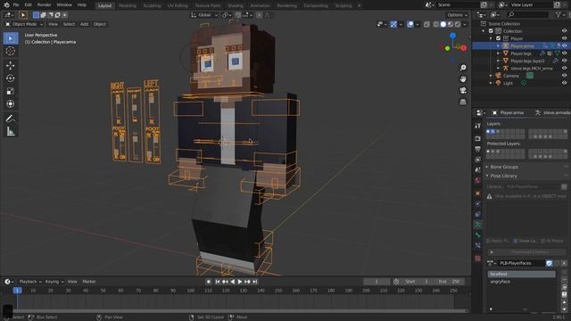
Task: Uncheck the Player collection checkbox
Action: tap(498, 38)
